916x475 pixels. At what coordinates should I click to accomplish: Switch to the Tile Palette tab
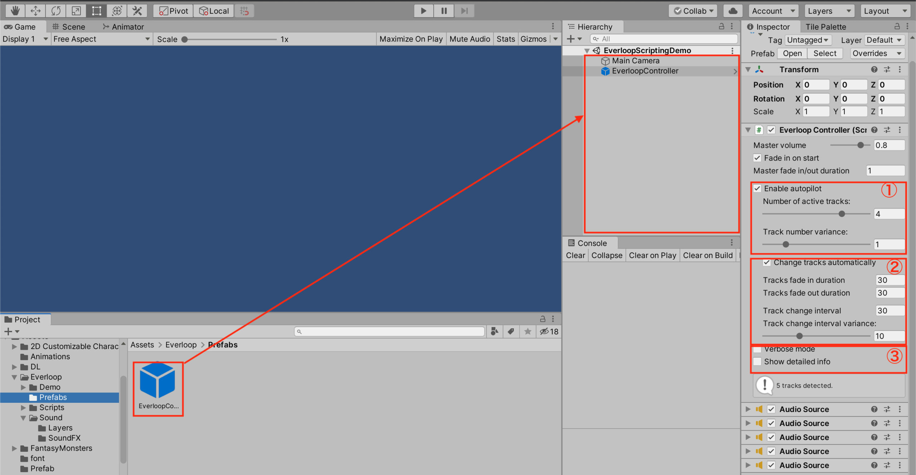click(x=825, y=26)
